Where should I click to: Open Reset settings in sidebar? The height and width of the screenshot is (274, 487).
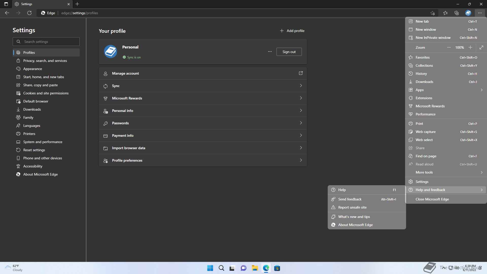click(46, 150)
